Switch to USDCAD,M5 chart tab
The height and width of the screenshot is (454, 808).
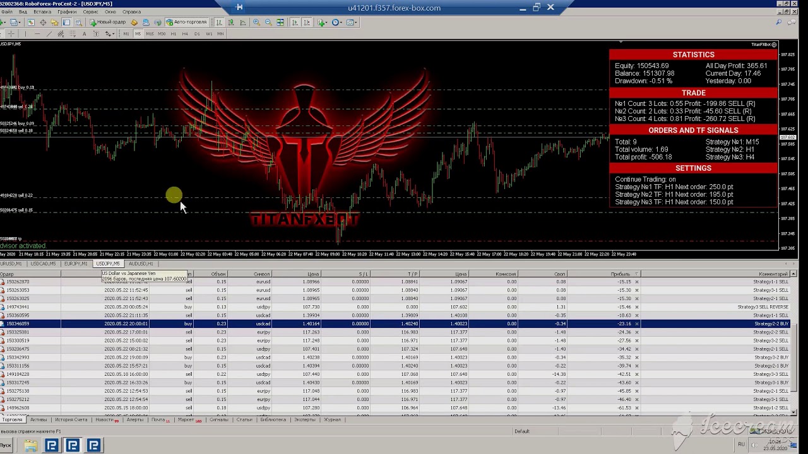(x=43, y=264)
